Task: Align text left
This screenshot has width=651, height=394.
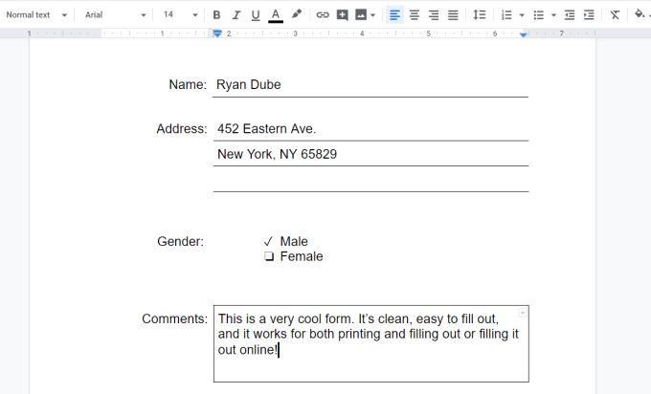Action: coord(394,15)
